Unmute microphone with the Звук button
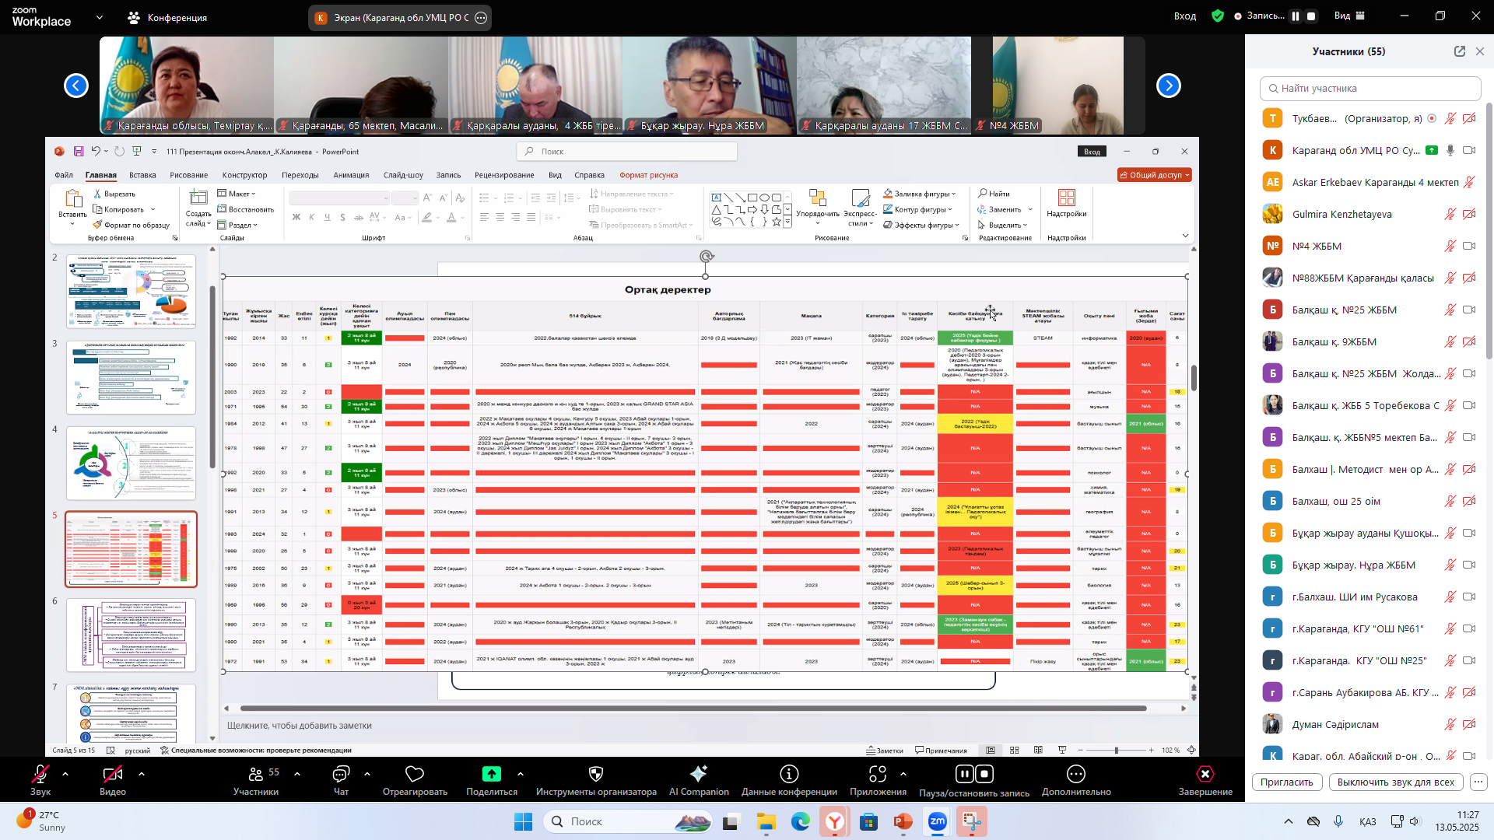The height and width of the screenshot is (840, 1494). [x=40, y=774]
